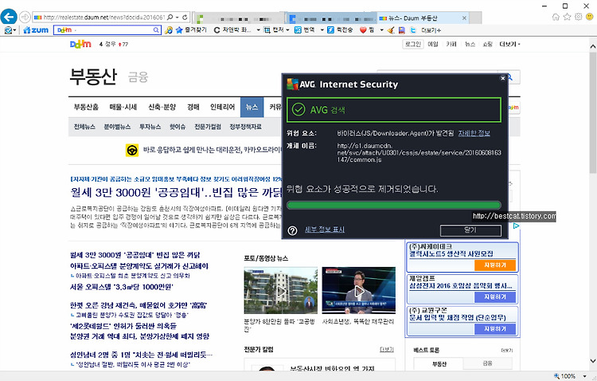Select the 인테리어 menu item
597x381 pixels.
pyautogui.click(x=222, y=107)
